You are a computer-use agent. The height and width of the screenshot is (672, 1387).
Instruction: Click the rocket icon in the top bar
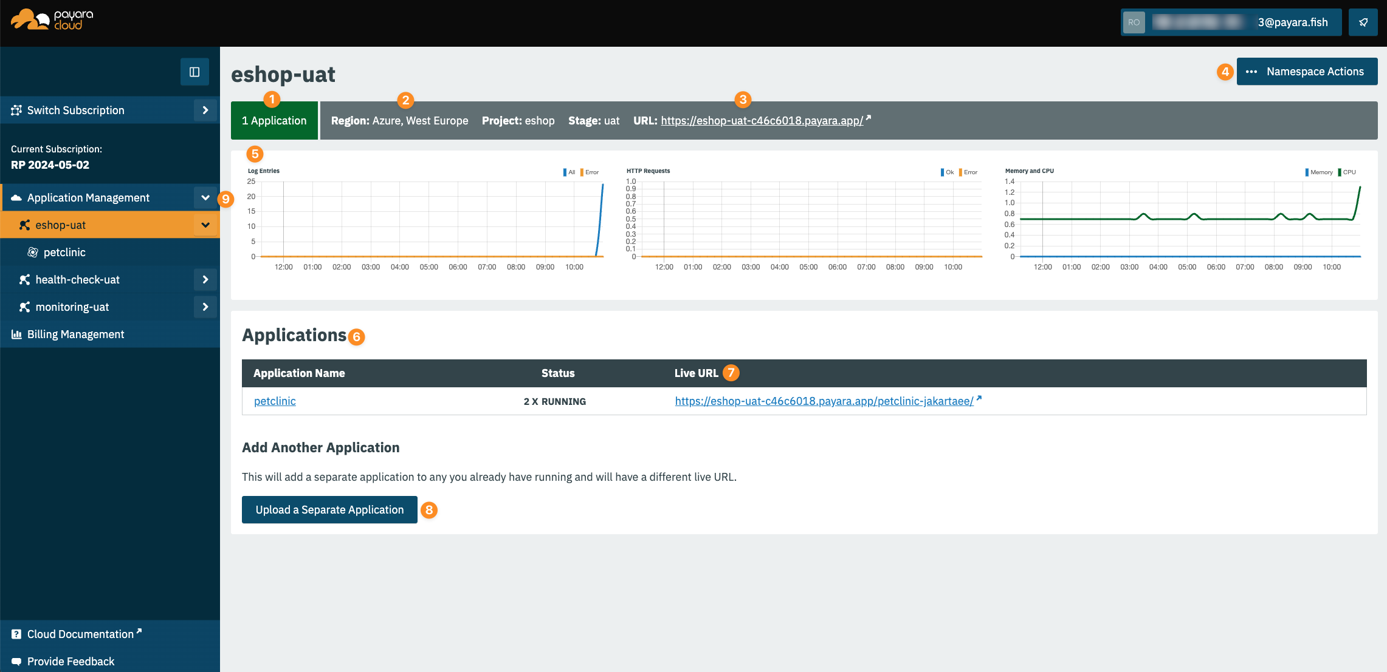tap(1363, 22)
